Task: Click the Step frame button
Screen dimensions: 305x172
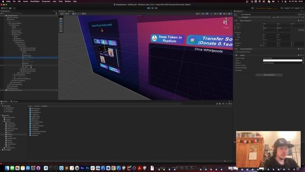Action: (x=156, y=8)
